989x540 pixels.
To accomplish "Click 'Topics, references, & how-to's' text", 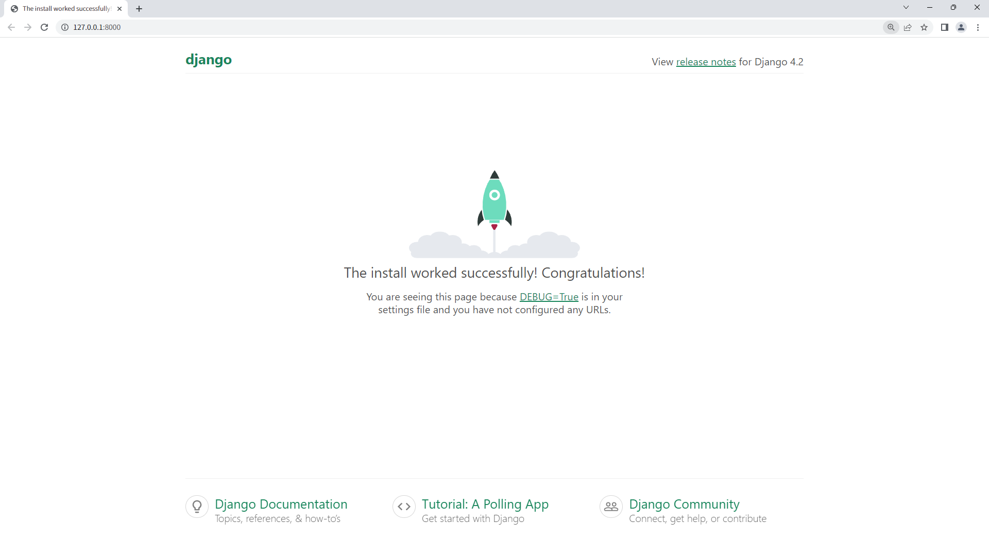I will [x=278, y=519].
